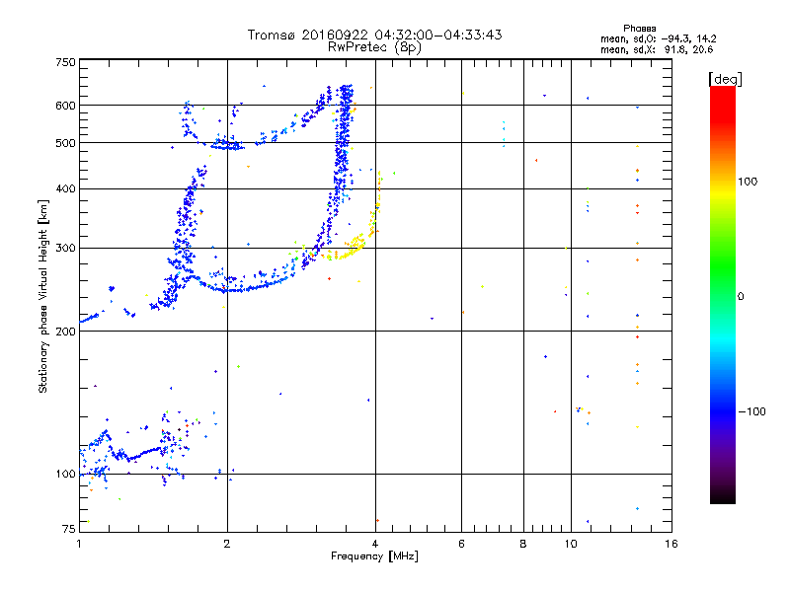
Task: Click the 'mean, sd,X: 91.8, 20.6' line
Action: [x=657, y=49]
